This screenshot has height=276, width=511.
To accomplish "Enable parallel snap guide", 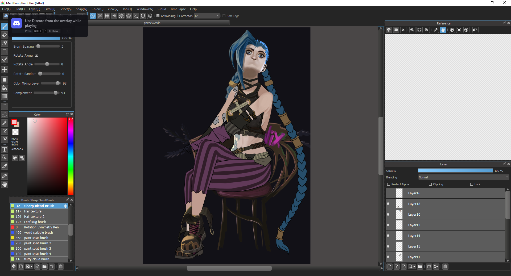I will point(100,16).
